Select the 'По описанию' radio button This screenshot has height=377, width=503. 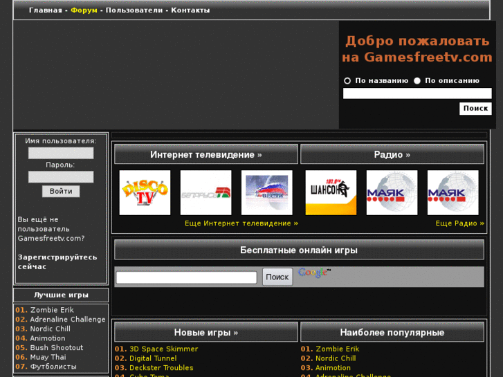coord(417,80)
